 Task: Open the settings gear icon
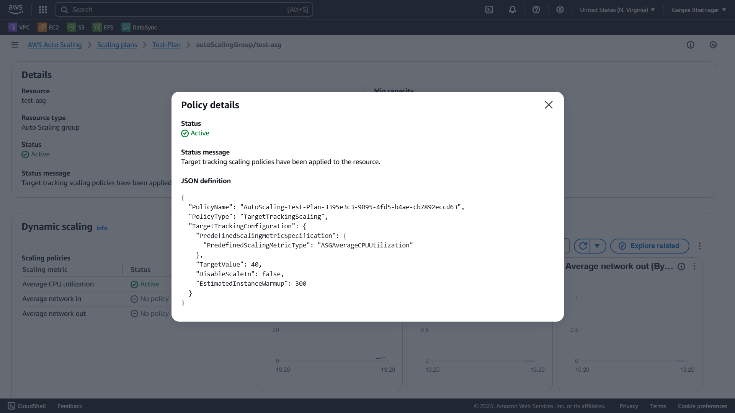coord(560,10)
